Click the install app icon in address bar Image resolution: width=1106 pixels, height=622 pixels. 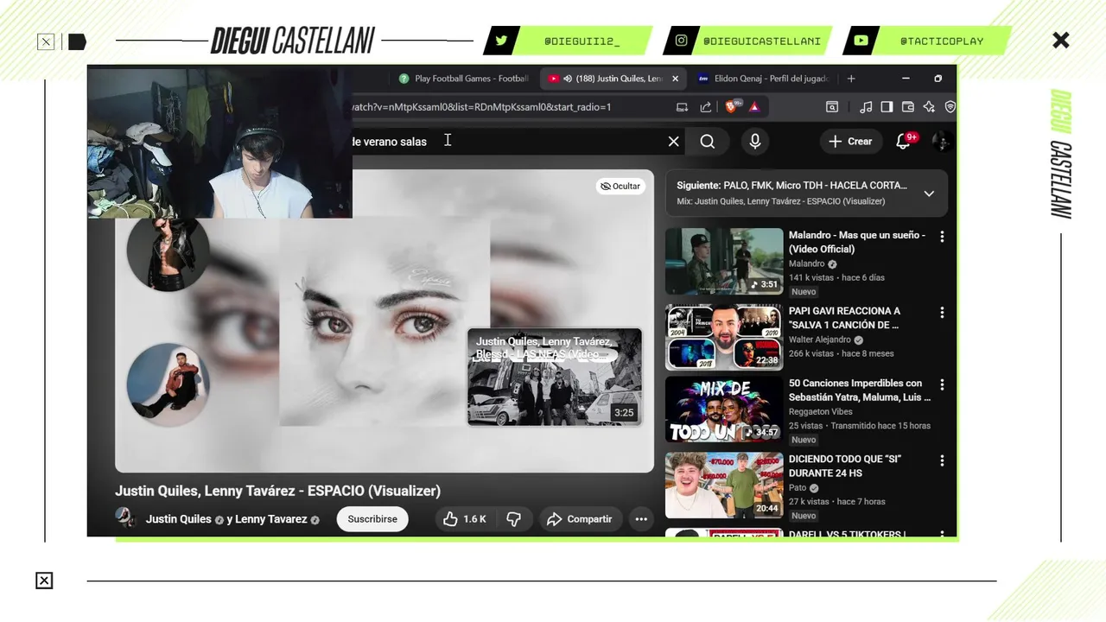683,107
